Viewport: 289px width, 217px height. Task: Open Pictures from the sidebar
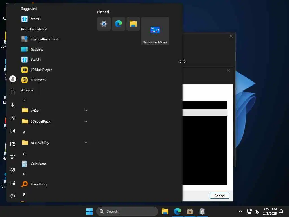(13, 131)
